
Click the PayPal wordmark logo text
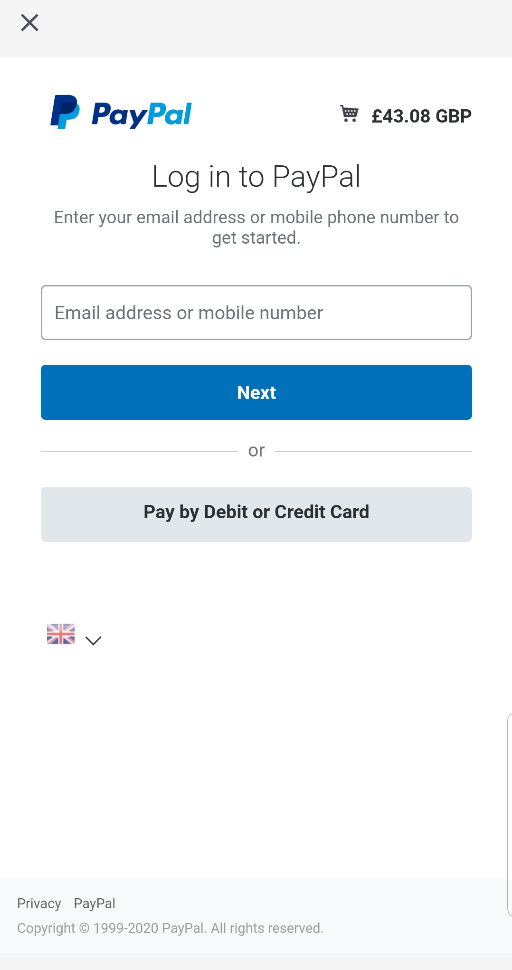click(x=142, y=114)
